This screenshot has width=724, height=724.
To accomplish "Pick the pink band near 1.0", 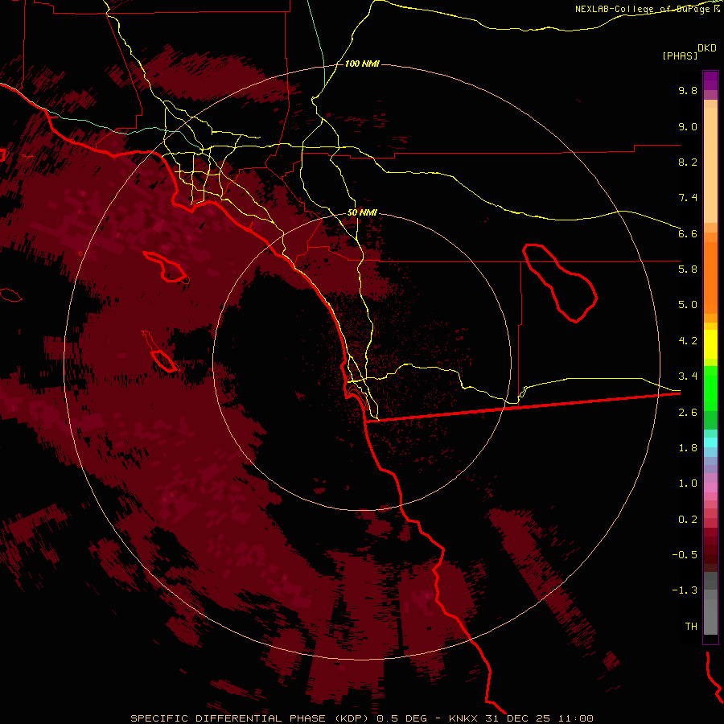I will [x=710, y=487].
